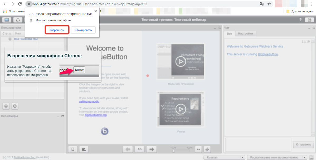
Task: Play the Viewer tutorial video thumbnail
Action: click(x=181, y=109)
